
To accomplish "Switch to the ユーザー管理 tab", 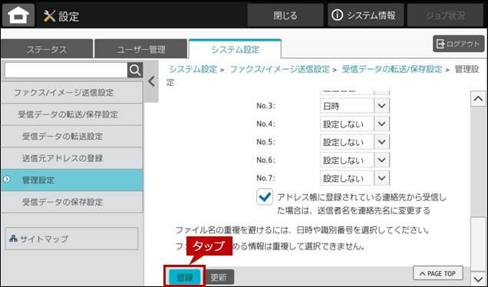I will pos(141,49).
